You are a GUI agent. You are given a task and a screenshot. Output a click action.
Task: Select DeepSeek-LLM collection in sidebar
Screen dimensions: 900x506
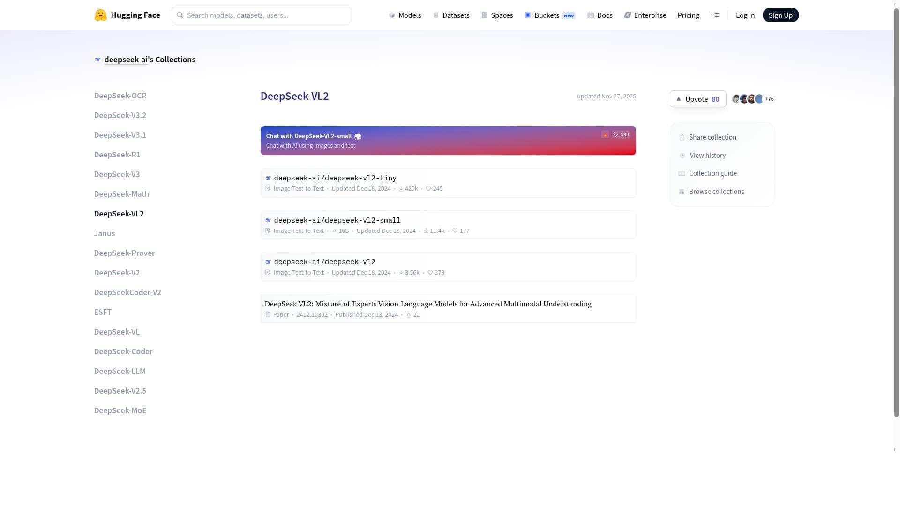120,371
